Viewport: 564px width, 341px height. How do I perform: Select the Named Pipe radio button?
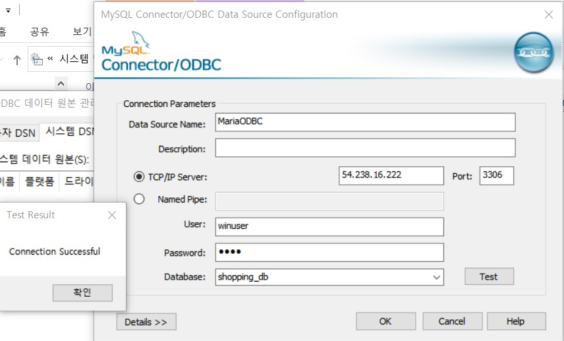[x=139, y=199]
